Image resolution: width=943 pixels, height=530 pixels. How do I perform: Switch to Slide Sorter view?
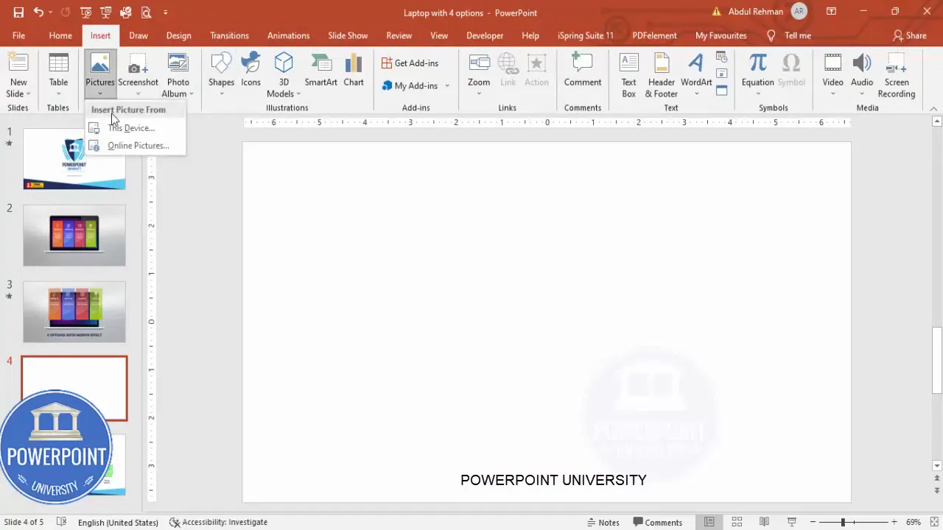point(737,522)
